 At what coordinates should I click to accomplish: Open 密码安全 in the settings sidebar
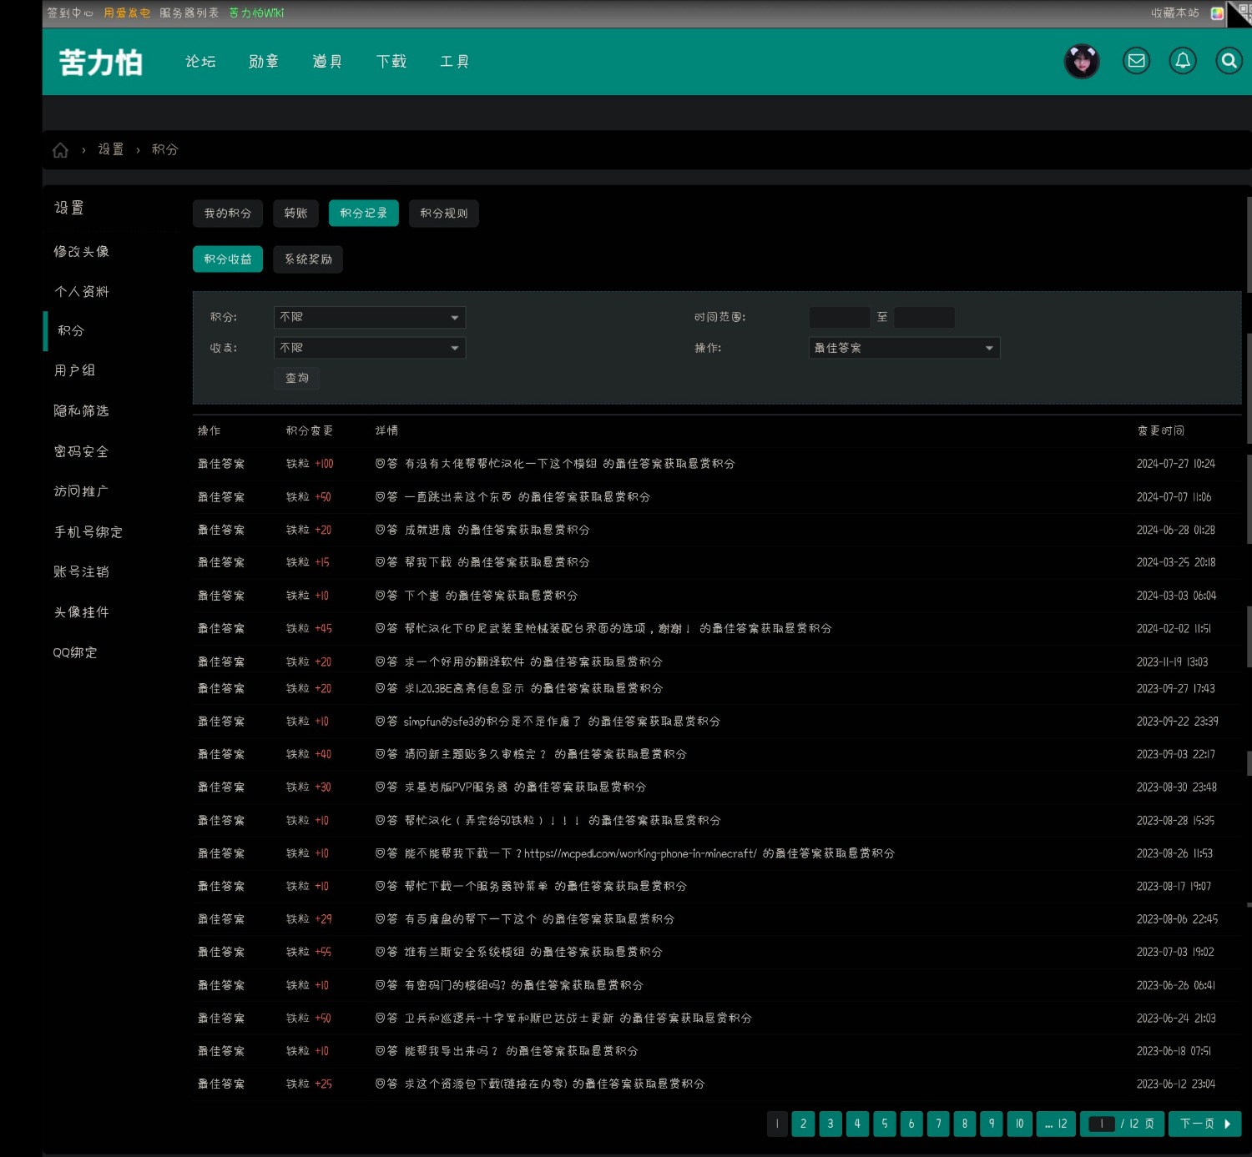(82, 452)
